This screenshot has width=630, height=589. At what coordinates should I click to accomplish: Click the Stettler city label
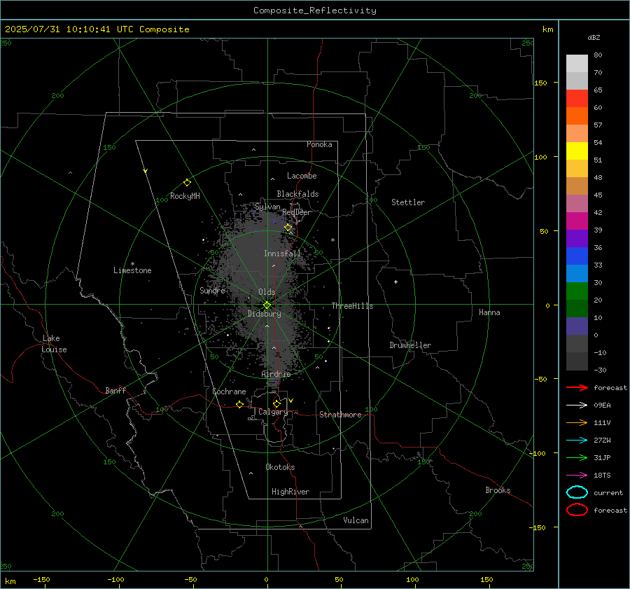point(408,202)
